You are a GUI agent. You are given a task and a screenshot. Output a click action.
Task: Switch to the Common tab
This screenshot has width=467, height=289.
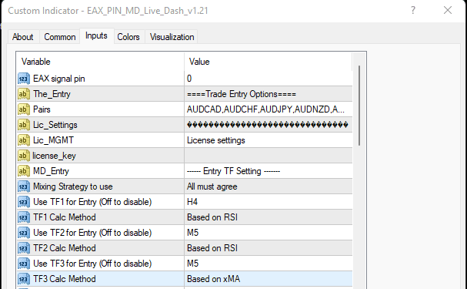59,37
